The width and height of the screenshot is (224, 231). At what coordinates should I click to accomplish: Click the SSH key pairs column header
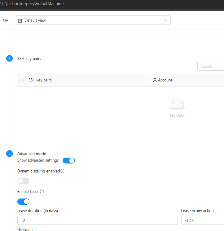40,80
